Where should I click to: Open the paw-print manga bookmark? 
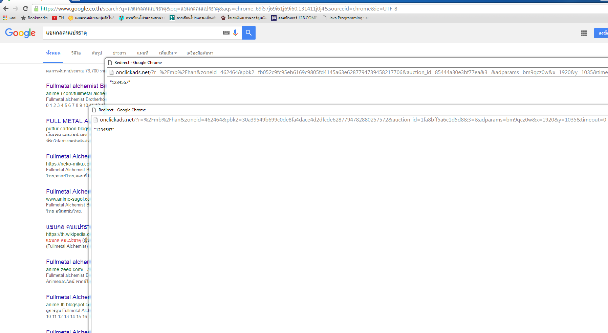click(x=243, y=18)
